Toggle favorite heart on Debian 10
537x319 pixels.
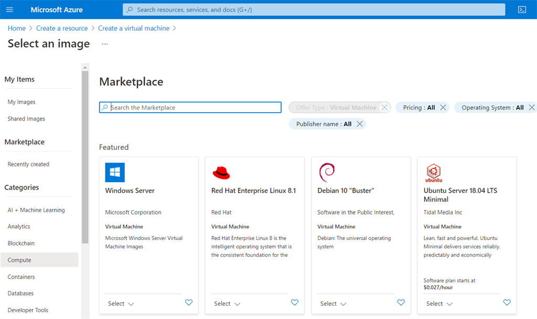coord(401,303)
